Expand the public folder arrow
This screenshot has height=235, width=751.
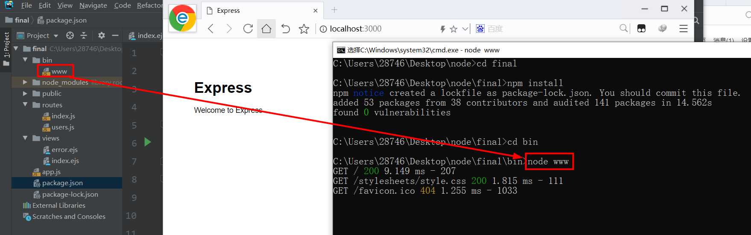(25, 93)
